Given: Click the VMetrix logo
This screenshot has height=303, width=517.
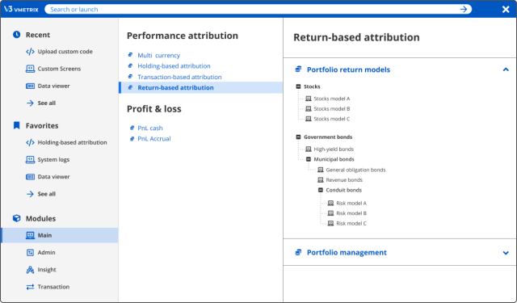Looking at the screenshot, I should coord(21,9).
